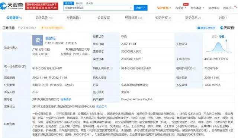Select the 查公司 search tab
This screenshot has width=238, height=138.
(x=69, y=3)
